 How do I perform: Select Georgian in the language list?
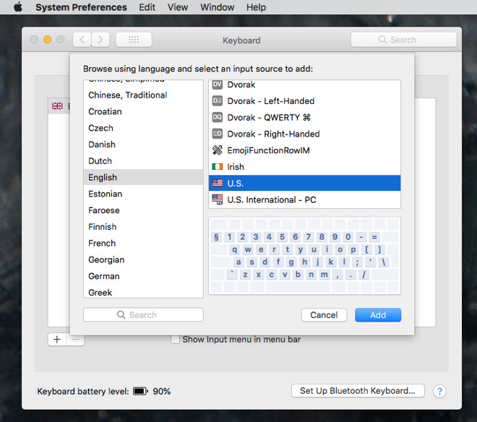coord(143,259)
